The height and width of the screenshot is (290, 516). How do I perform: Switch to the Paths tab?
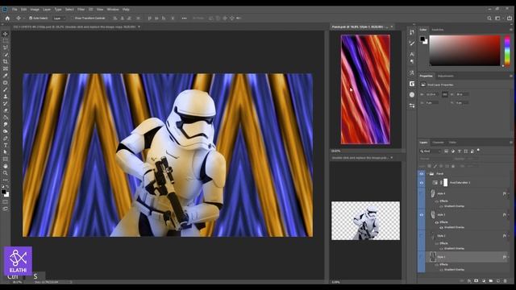[452, 143]
